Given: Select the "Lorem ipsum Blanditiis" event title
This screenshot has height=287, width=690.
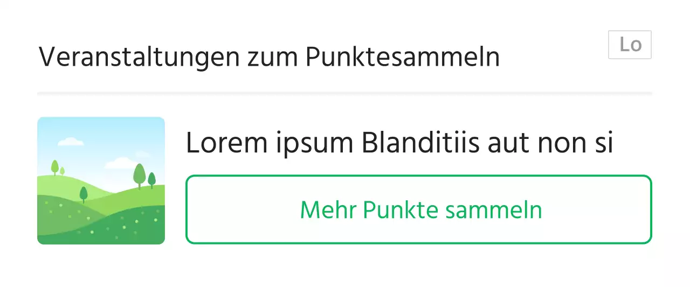Looking at the screenshot, I should point(399,143).
